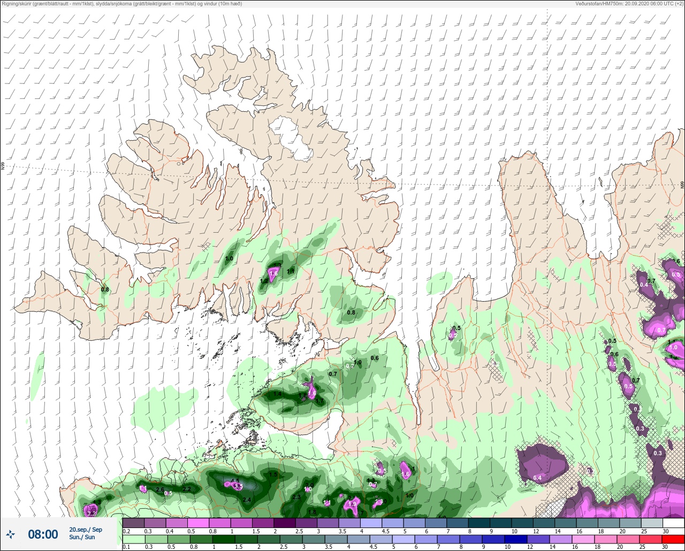Click the white glacier area in the northern peninsula
The image size is (685, 551).
[292, 138]
